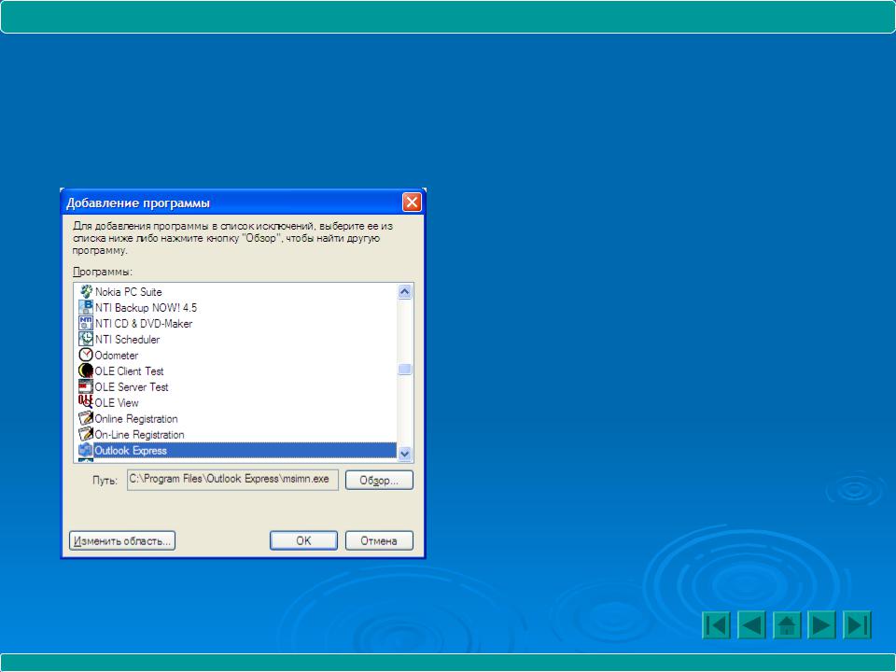This screenshot has height=672, width=896.
Task: Jump to last slide icon
Action: (857, 624)
